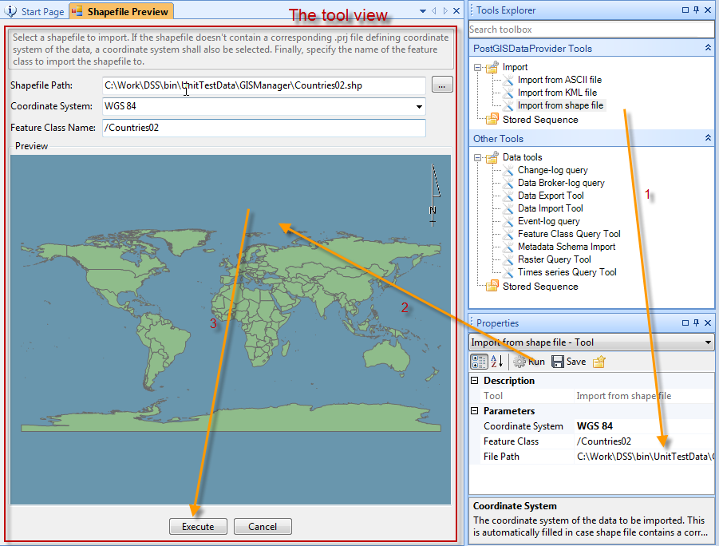Screen dimensions: 719x546
Task: Open the Feature Class Query Tool
Action: pos(568,234)
